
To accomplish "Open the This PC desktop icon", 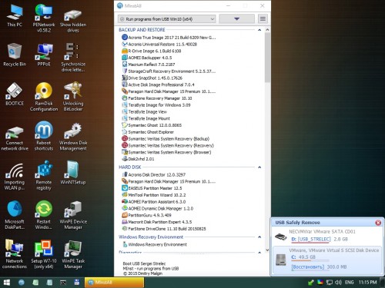I will 15,16.
